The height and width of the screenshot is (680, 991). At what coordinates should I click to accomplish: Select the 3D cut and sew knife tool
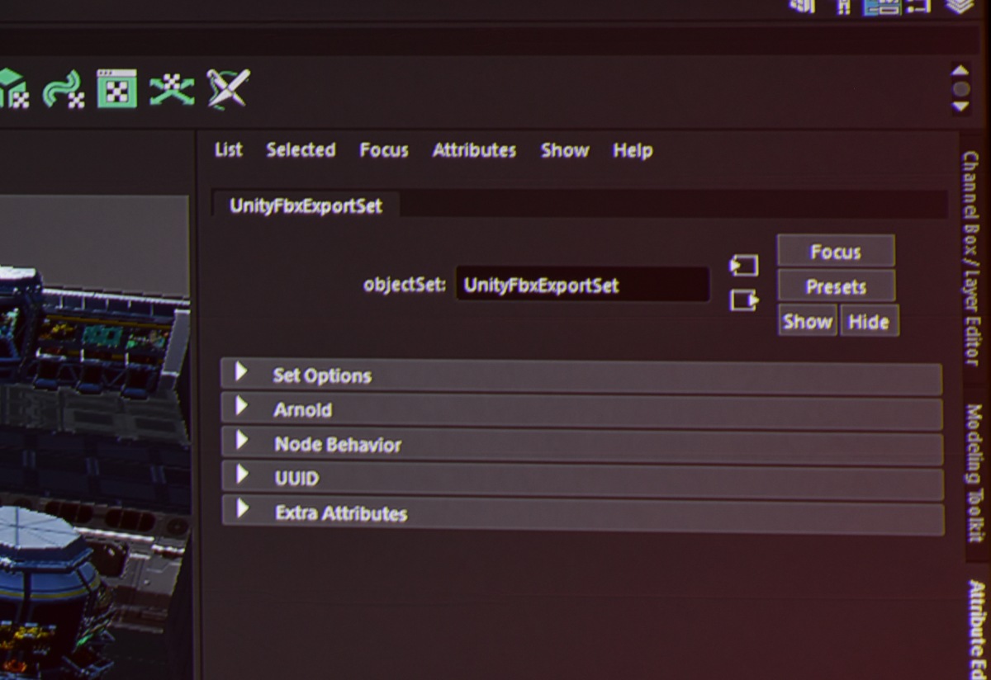(228, 88)
